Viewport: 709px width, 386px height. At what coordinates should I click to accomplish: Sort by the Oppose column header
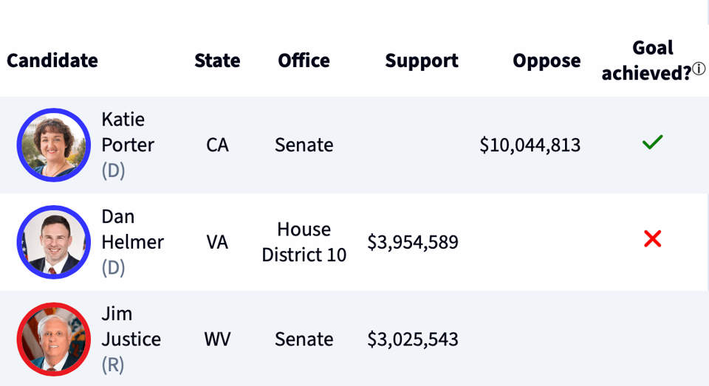point(547,61)
